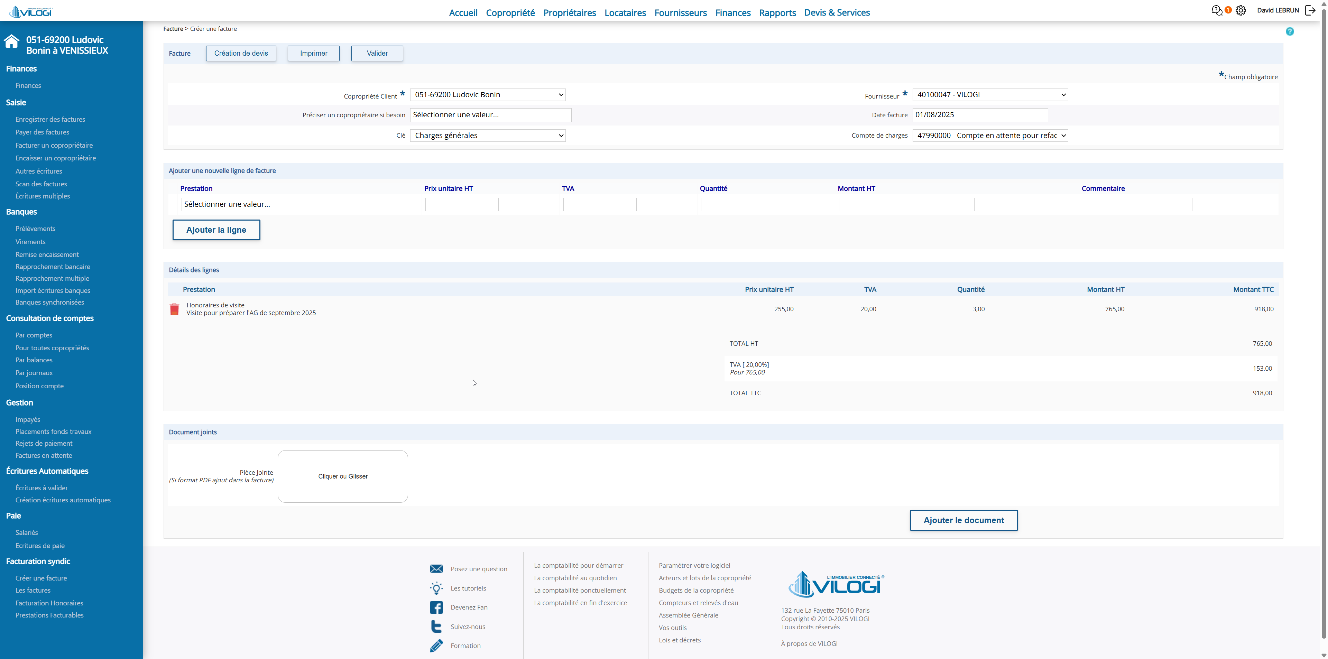The width and height of the screenshot is (1328, 659).
Task: Open the Copropriété Client dropdown
Action: pos(488,95)
